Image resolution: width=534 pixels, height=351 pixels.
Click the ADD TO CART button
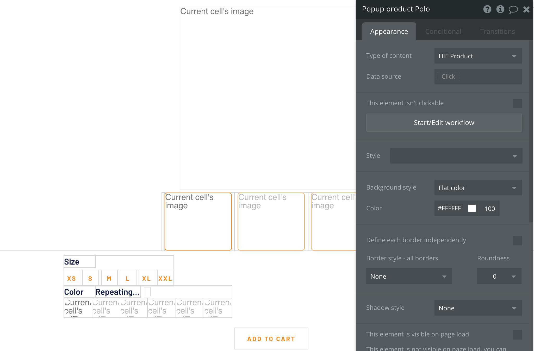pos(271,339)
